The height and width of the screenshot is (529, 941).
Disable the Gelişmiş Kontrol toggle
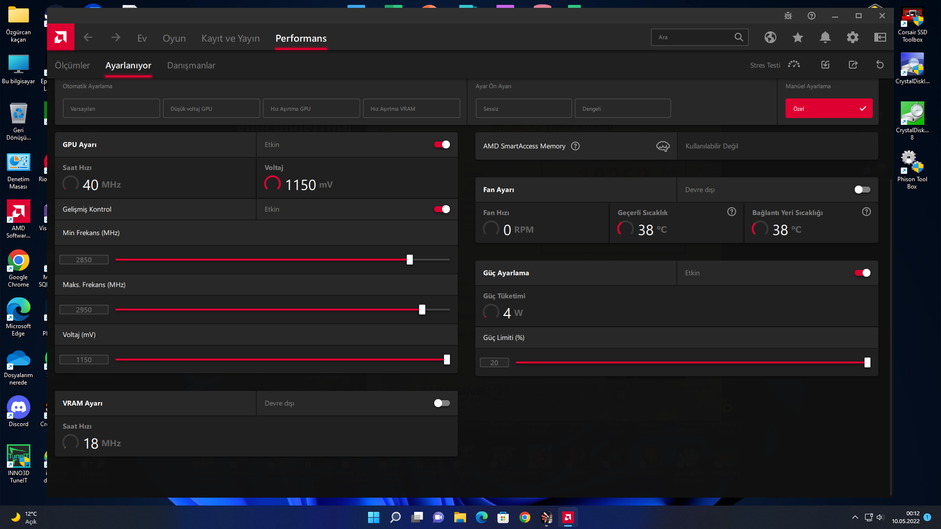(442, 209)
